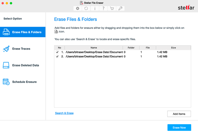The width and height of the screenshot is (198, 133).
Task: Select file path text in row 1
Action: click(x=94, y=52)
